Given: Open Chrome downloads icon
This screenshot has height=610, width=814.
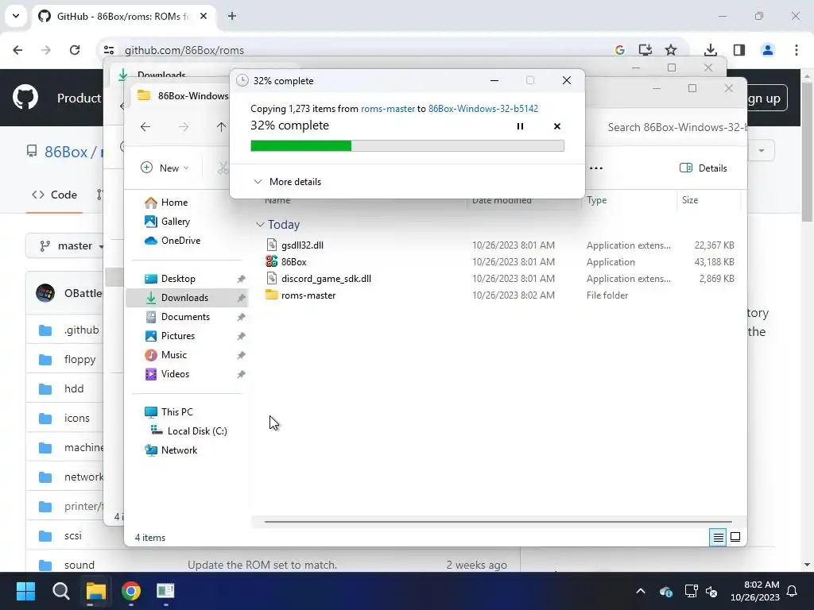Looking at the screenshot, I should (x=710, y=50).
